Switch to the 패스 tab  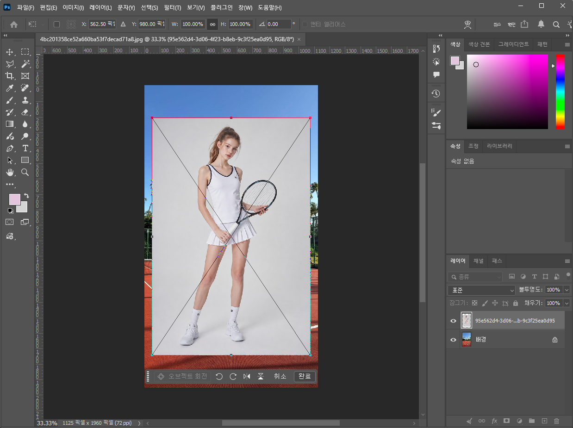click(497, 261)
